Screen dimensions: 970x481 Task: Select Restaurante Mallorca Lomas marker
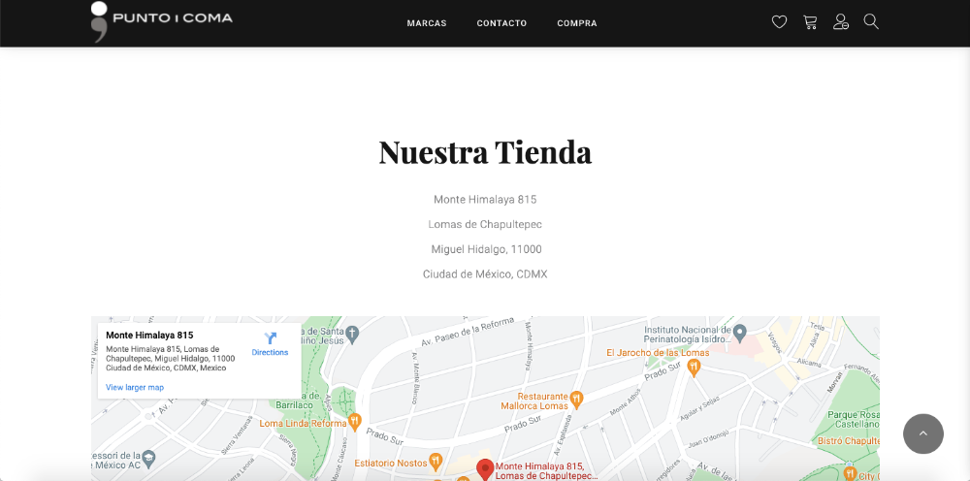tap(576, 397)
